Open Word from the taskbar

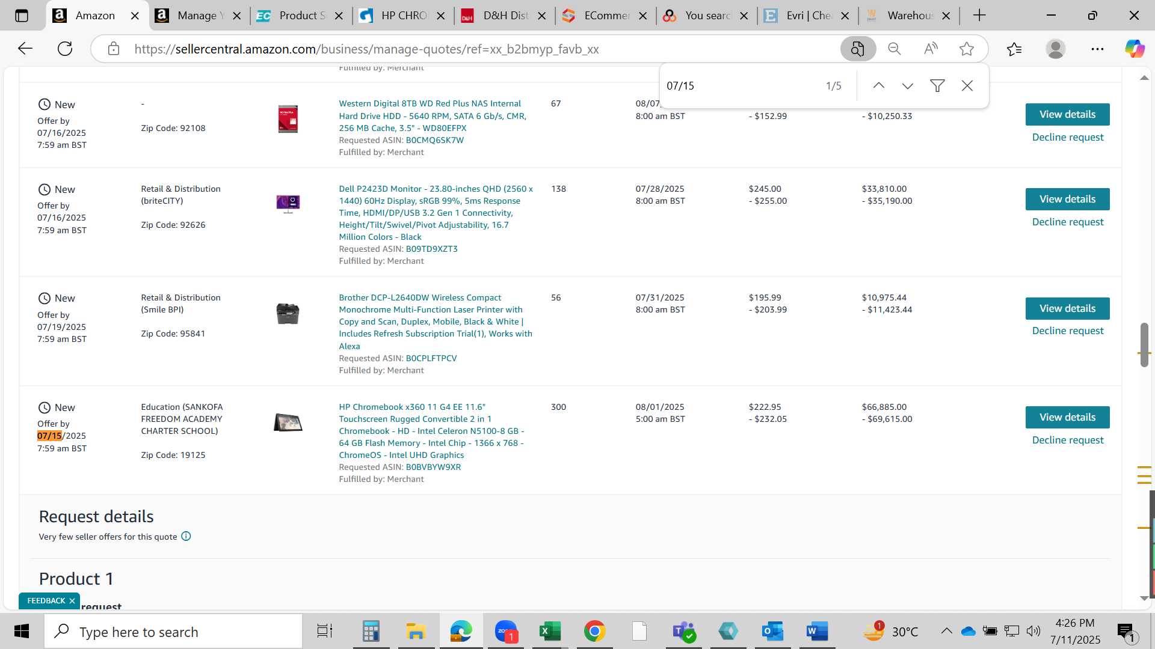[x=817, y=632]
